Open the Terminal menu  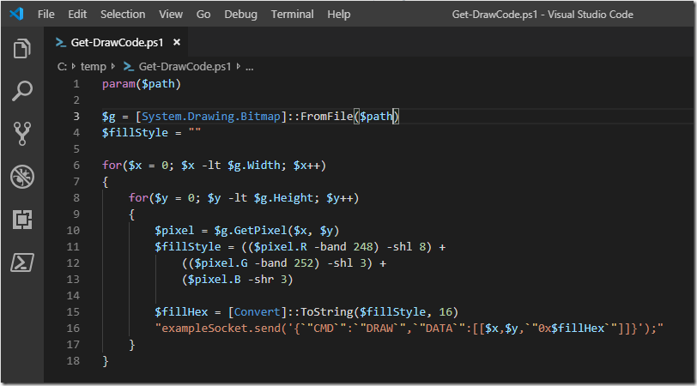(292, 15)
